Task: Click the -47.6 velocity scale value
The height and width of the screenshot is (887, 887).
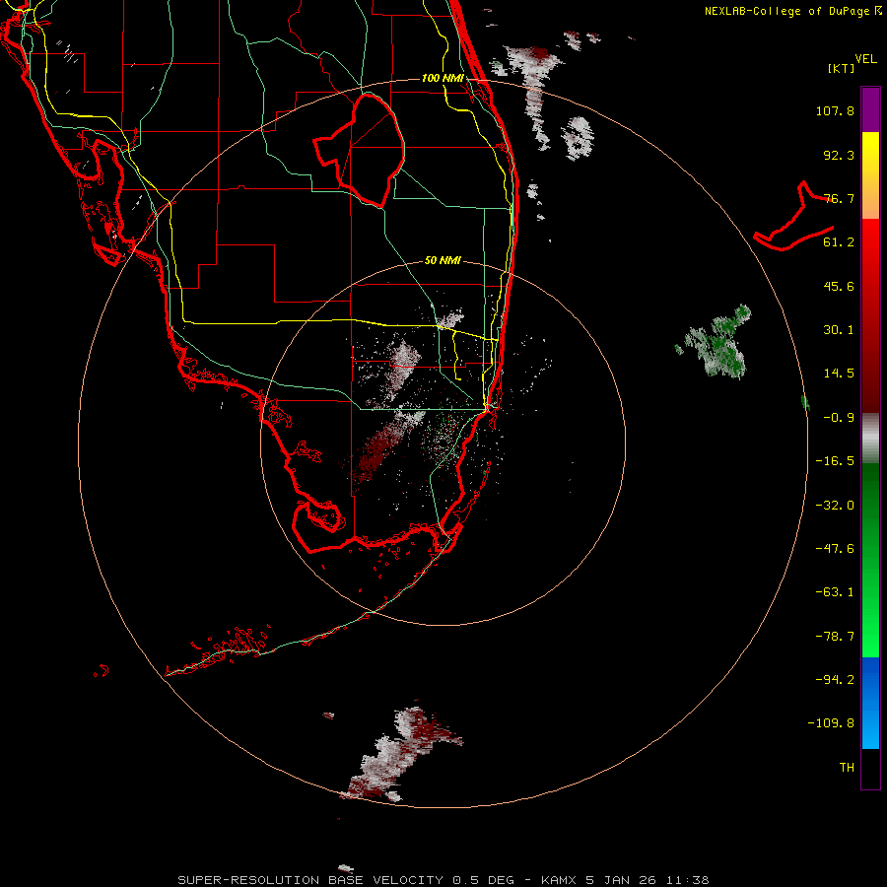Action: click(835, 549)
